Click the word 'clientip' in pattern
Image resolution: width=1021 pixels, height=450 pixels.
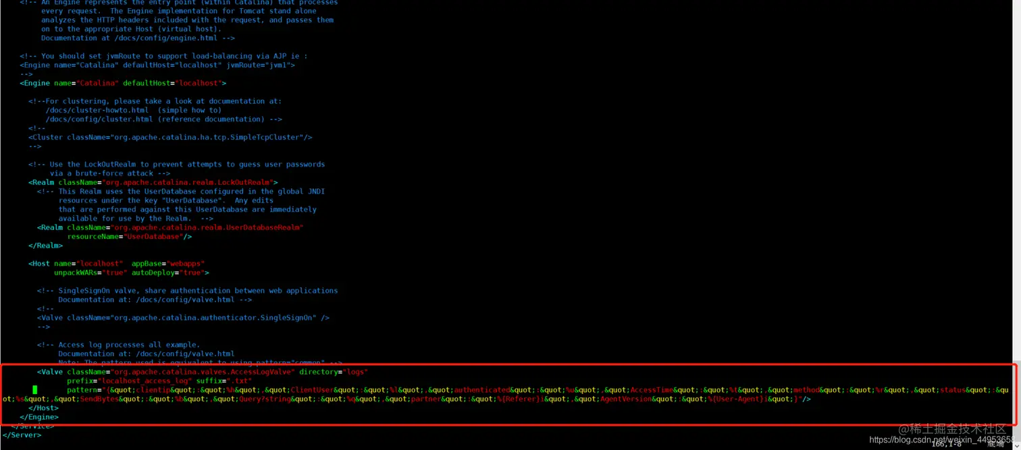pyautogui.click(x=152, y=390)
